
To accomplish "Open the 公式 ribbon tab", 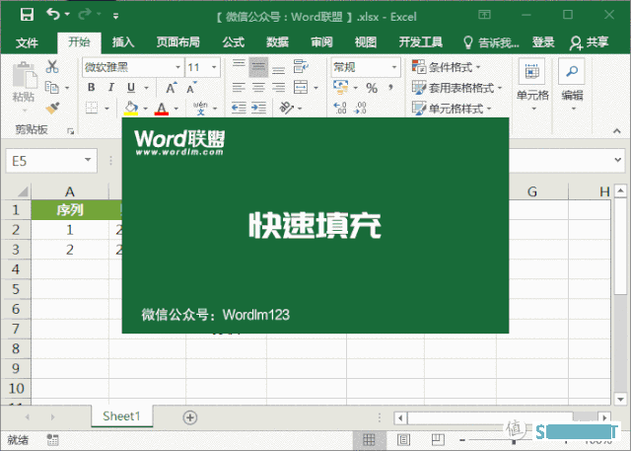I will (233, 42).
